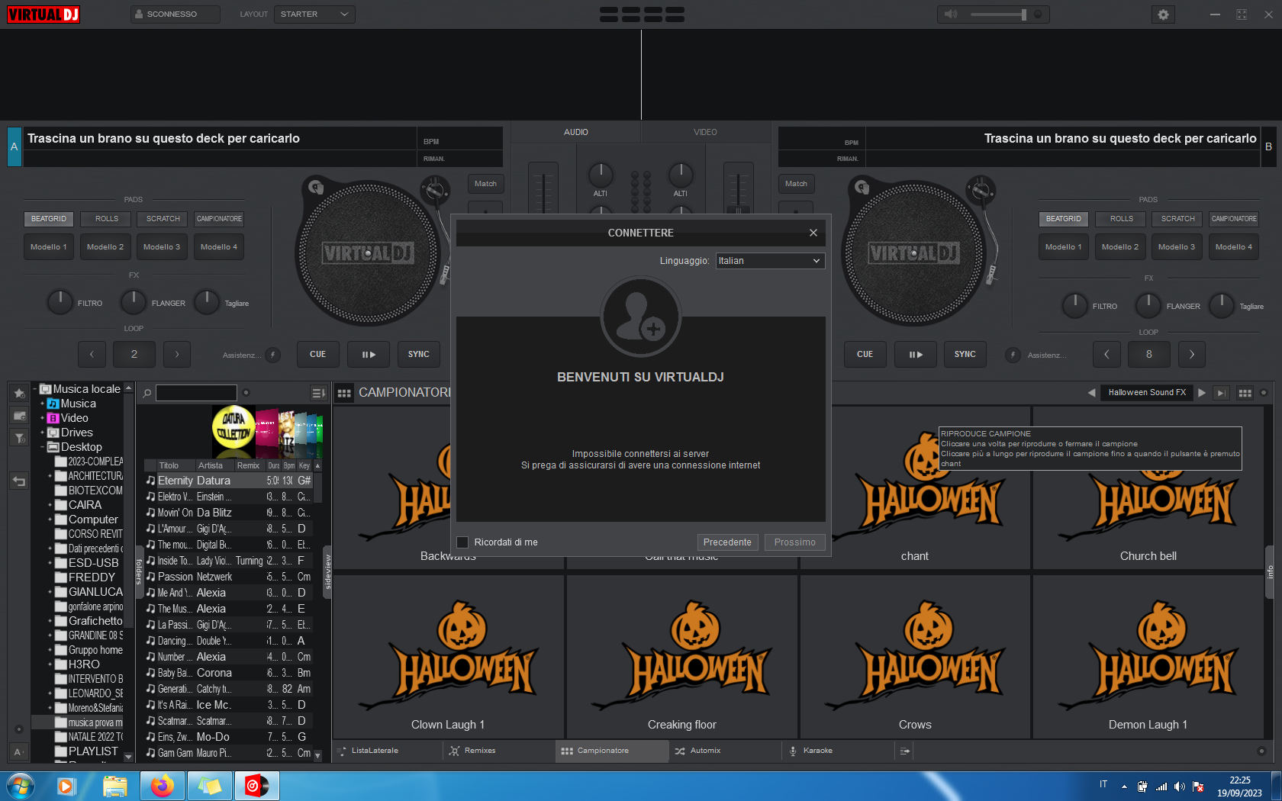
Task: Double deck A loop with right arrow
Action: pos(177,355)
